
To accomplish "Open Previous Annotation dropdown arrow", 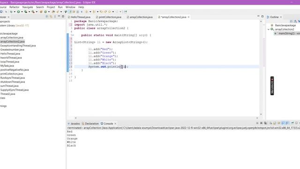I will click(97, 12).
